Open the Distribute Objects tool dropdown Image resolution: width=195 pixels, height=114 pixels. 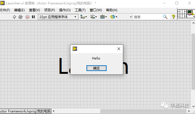94,17
